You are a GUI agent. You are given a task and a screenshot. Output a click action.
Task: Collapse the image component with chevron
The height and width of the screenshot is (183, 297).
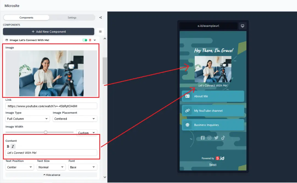pos(95,40)
